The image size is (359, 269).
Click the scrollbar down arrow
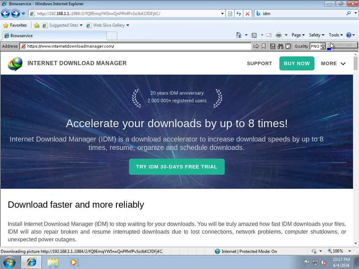(x=355, y=243)
